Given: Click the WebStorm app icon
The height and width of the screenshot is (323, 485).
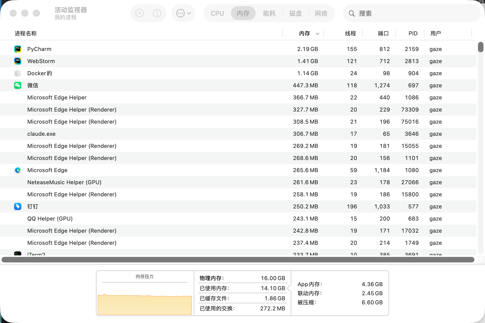Looking at the screenshot, I should (x=18, y=61).
